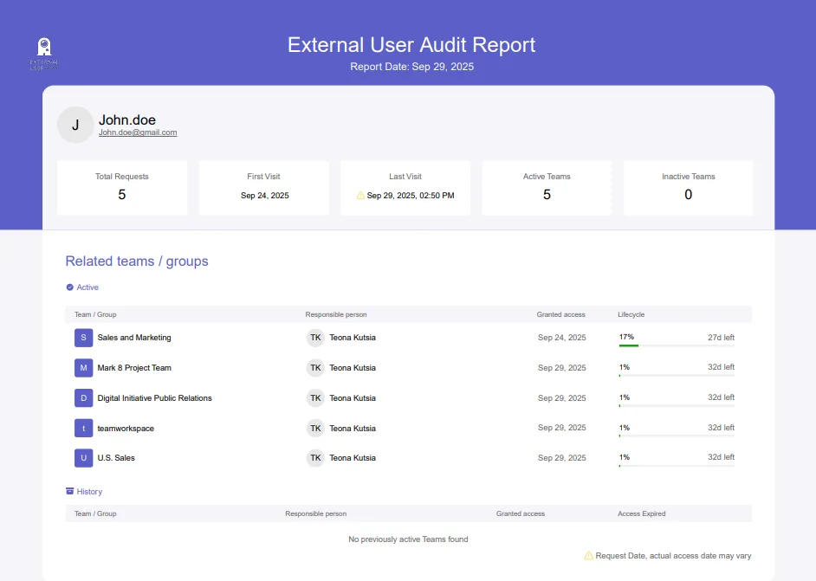Click the U.S. Sales lifecycle progress bar

coord(677,466)
